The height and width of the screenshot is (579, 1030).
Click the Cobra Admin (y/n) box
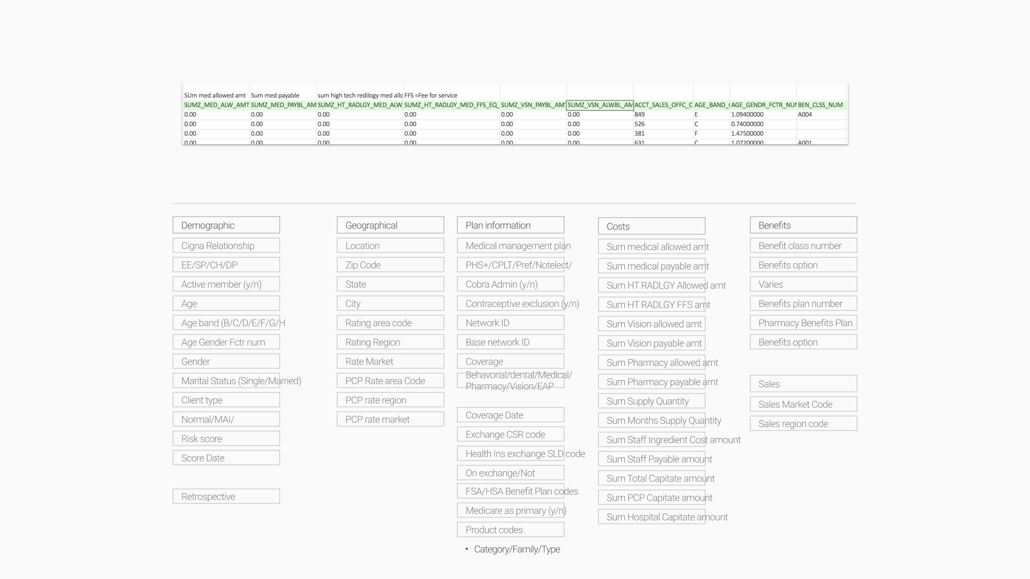pos(511,284)
